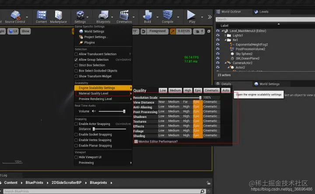The image size is (315, 194).
Task: Enable Show Transform Widget checkbox
Action: (x=76, y=76)
